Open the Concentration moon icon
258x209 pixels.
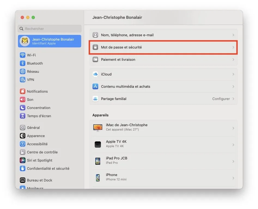23,108
